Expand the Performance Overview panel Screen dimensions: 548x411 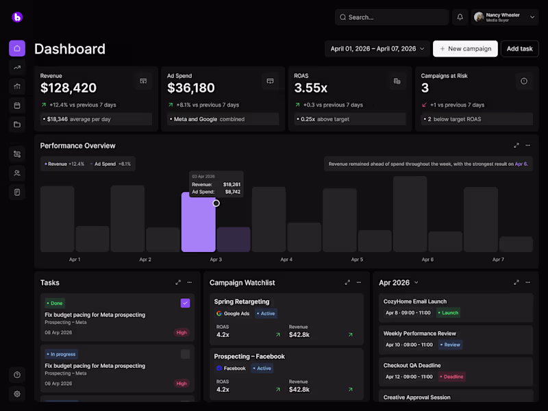tap(516, 145)
